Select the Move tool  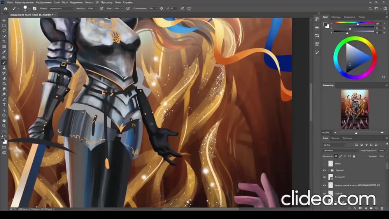4,20
